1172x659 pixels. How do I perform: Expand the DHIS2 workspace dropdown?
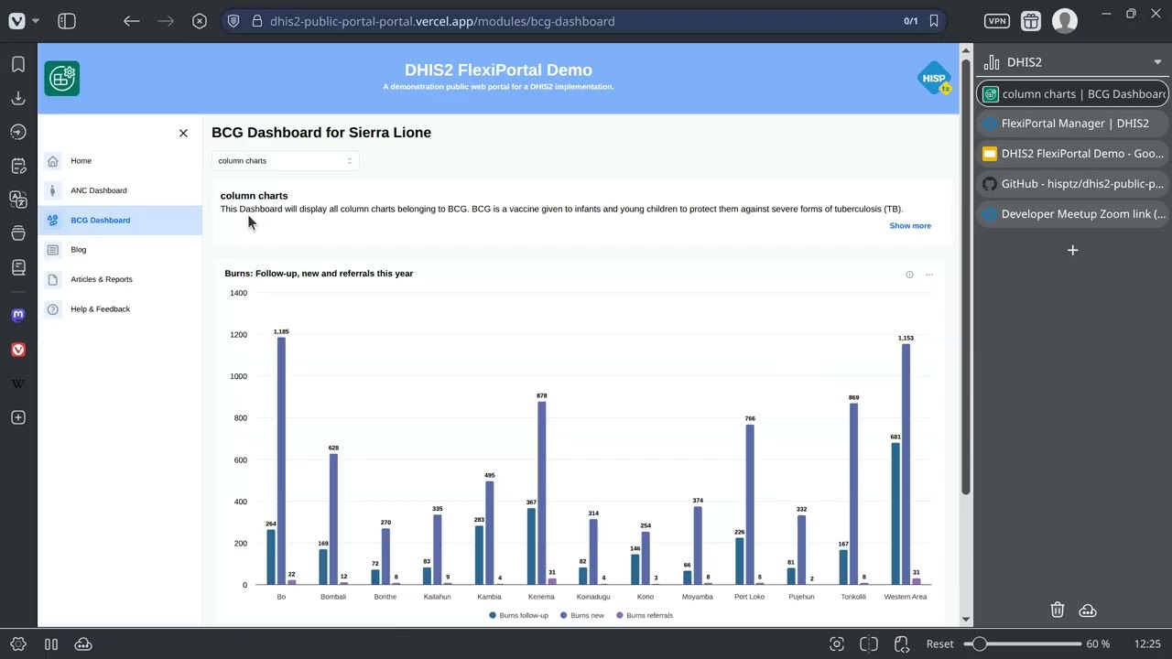pyautogui.click(x=1157, y=62)
